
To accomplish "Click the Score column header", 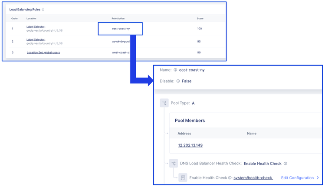I will (200, 19).
